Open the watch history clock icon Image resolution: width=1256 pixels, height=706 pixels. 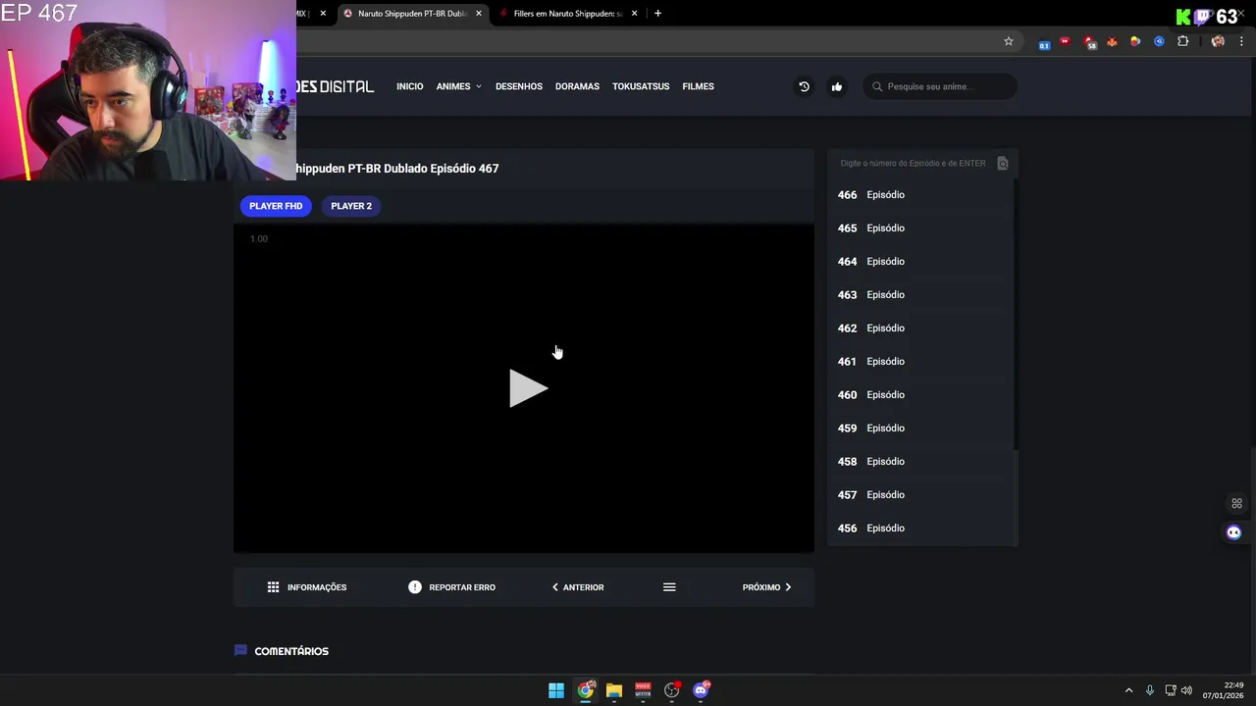[804, 86]
